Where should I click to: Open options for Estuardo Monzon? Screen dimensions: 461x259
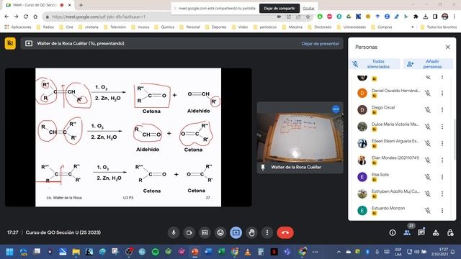click(442, 210)
